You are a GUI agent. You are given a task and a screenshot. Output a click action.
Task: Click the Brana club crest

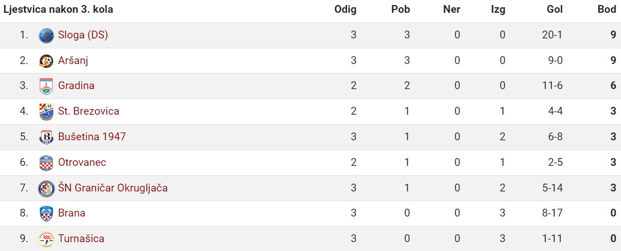click(46, 213)
